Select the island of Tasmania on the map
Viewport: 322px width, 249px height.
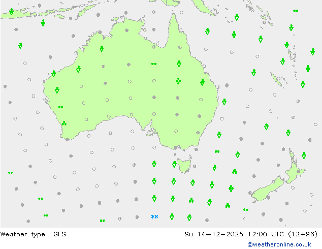coord(184,166)
